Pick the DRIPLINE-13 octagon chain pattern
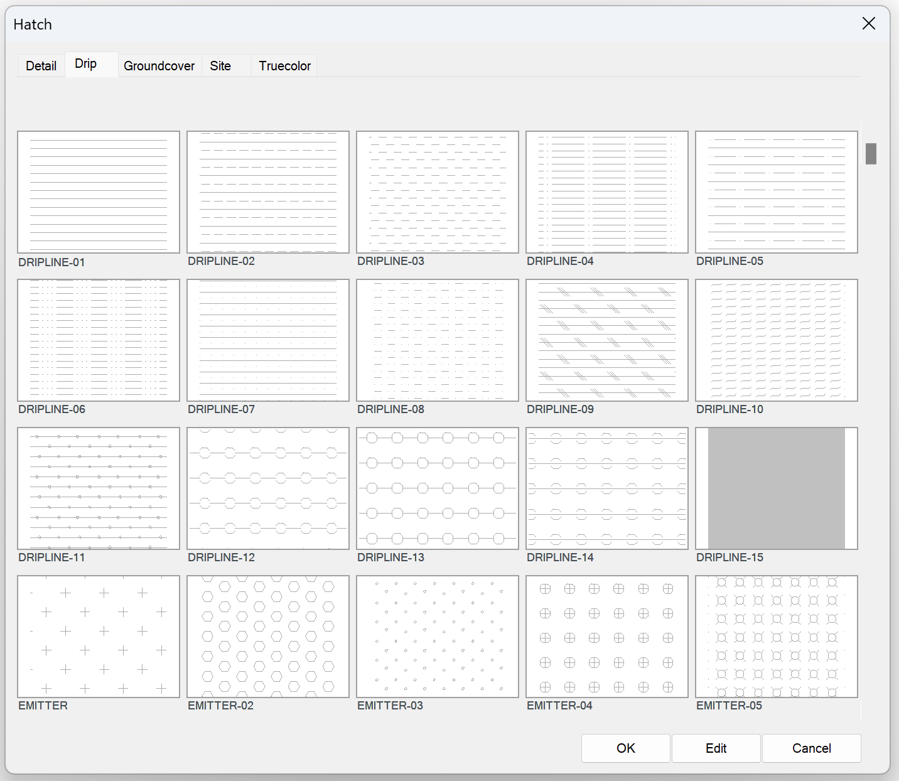 tap(437, 488)
